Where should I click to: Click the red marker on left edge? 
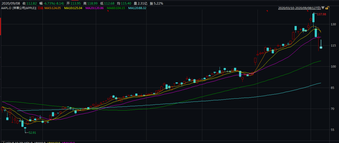[x=1, y=27]
